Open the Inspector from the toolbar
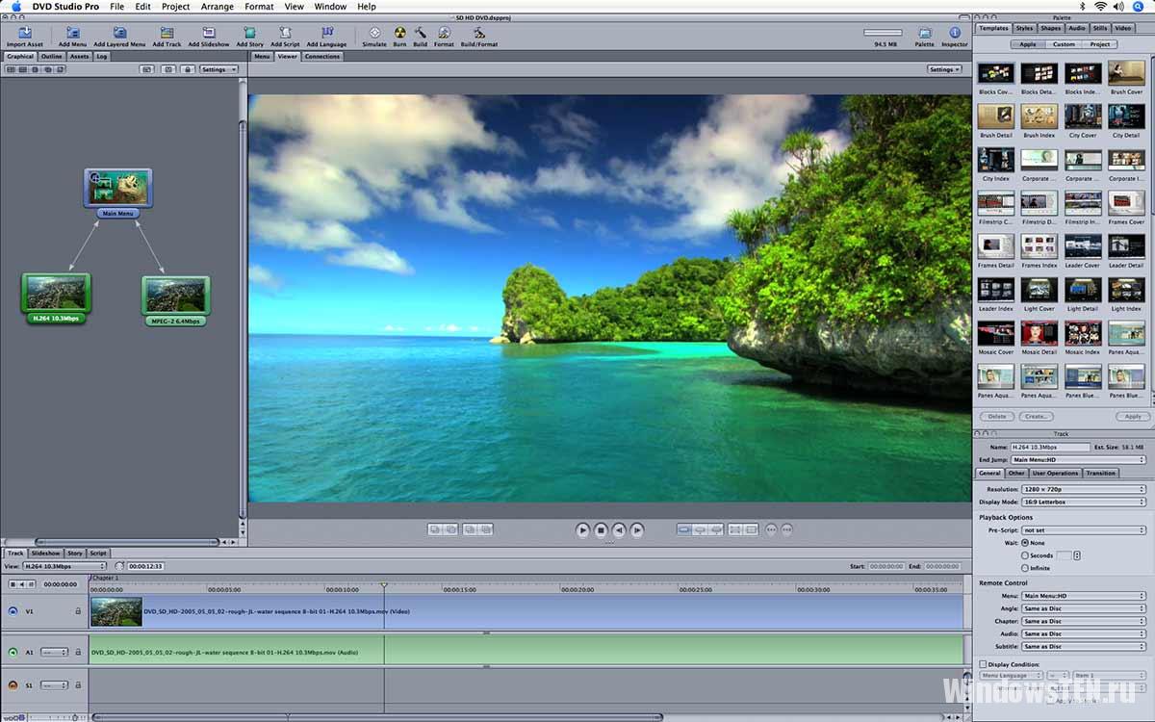 [955, 34]
